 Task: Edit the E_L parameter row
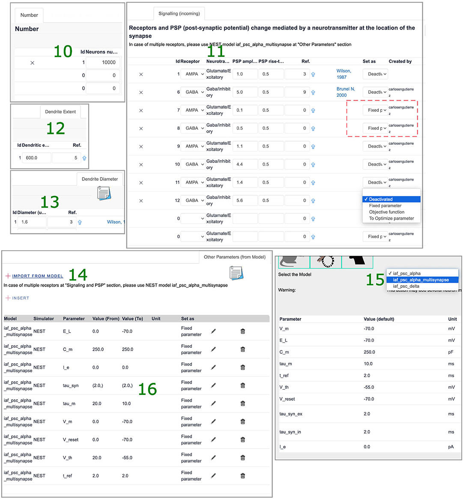click(214, 331)
